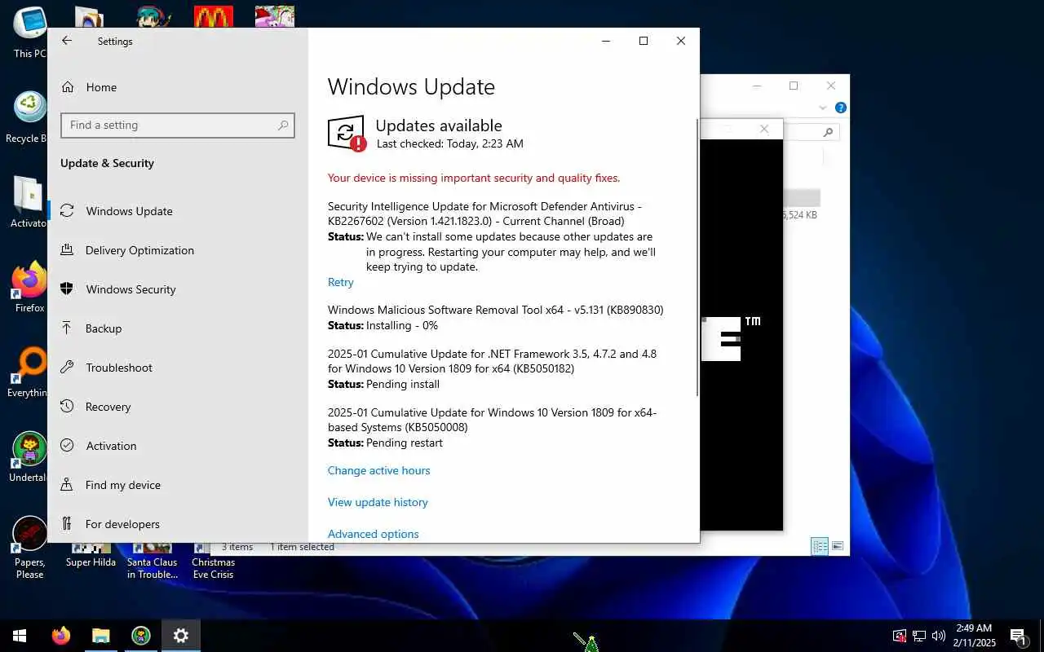Open the Backup section

[104, 328]
